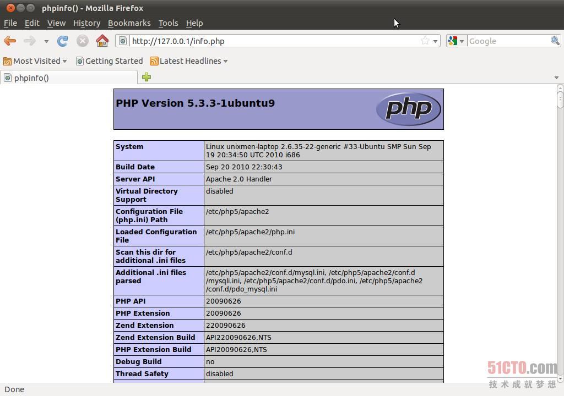
Task: Open the URL bar history dropdown
Action: 435,41
